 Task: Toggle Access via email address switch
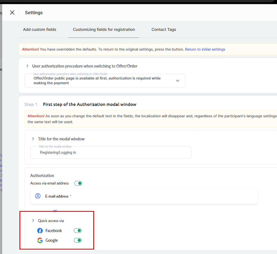(x=78, y=183)
